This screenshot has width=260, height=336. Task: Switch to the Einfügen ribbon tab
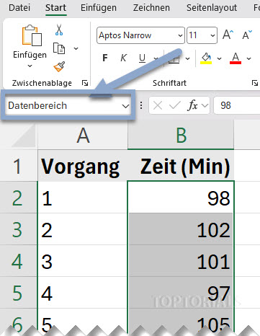[99, 8]
